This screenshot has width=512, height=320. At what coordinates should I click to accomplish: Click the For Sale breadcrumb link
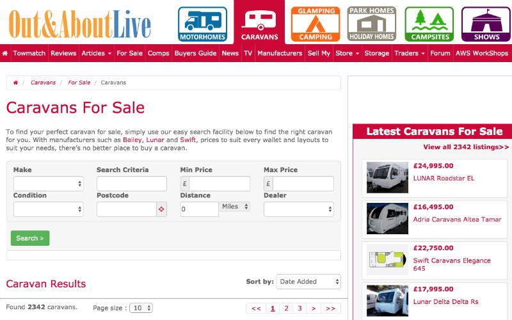(x=79, y=83)
